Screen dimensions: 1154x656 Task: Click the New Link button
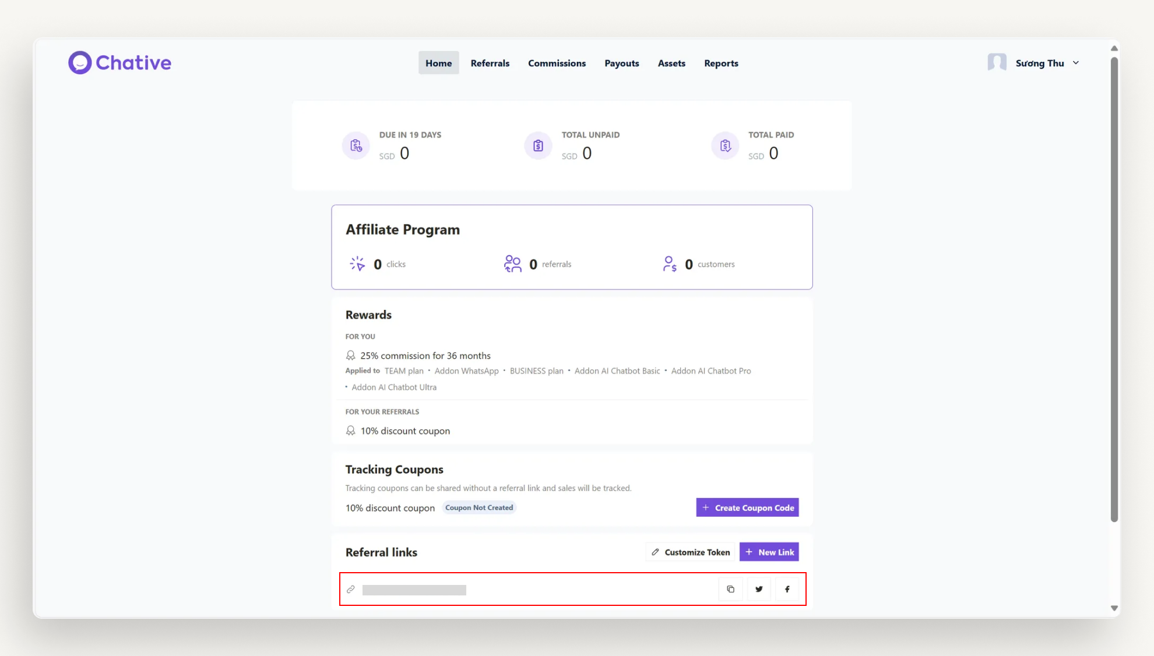point(769,552)
